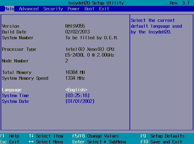194x144 pixels.
Task: Edit the [03:25:16] time field
Action: click(78, 95)
